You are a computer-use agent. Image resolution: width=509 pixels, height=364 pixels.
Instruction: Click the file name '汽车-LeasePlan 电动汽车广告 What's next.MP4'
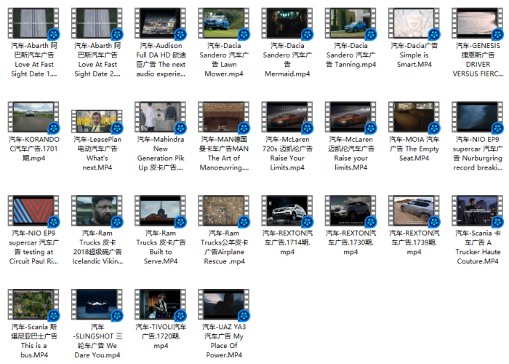point(97,154)
